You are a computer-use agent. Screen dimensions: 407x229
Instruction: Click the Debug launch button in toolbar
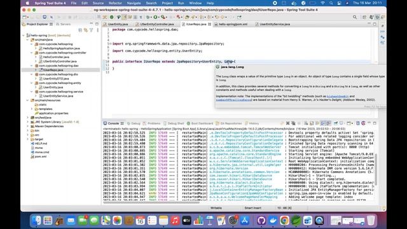coord(148,17)
